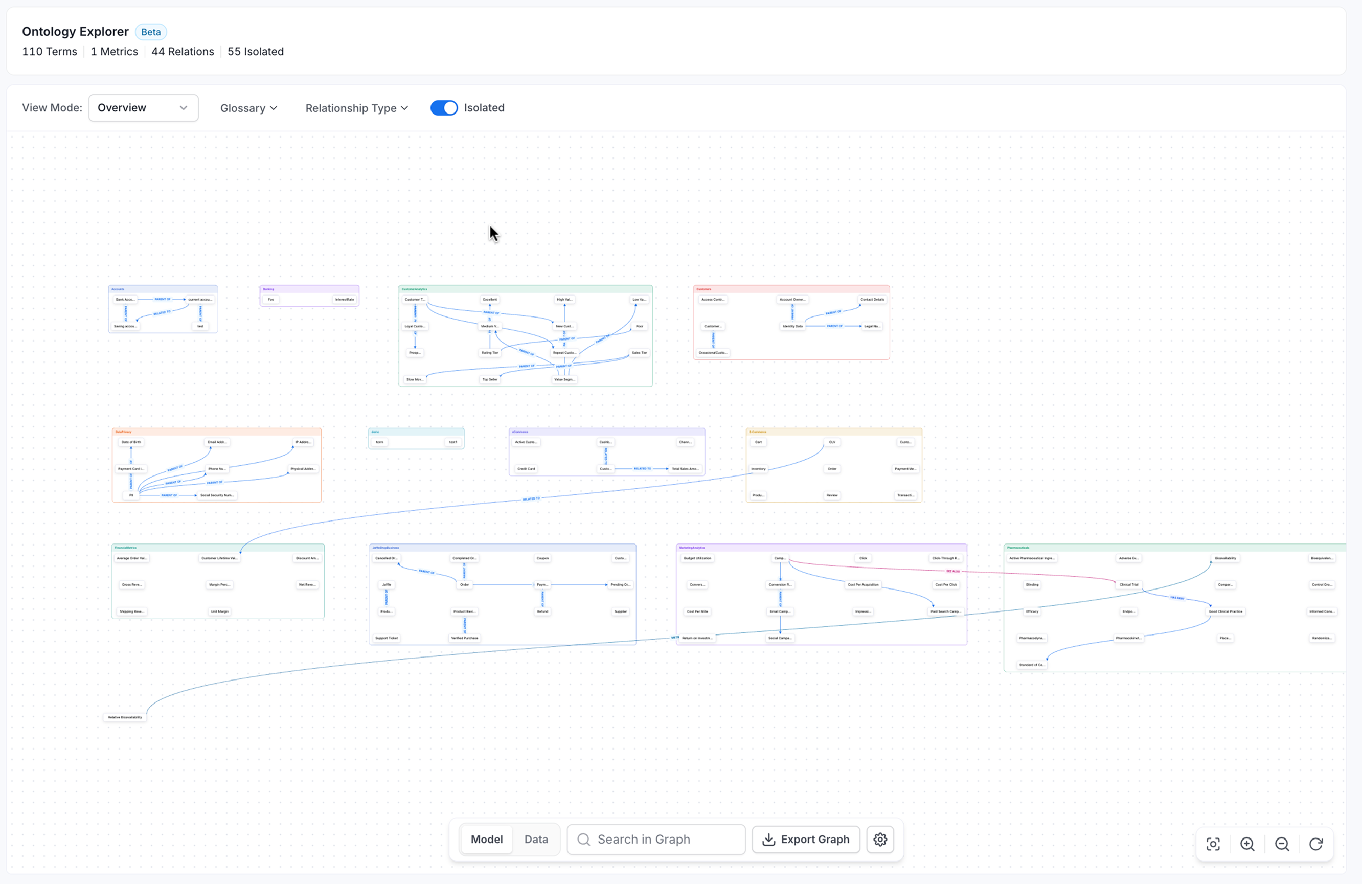The height and width of the screenshot is (884, 1362).
Task: Click the Relative Bioavailability isolated node
Action: tap(125, 716)
